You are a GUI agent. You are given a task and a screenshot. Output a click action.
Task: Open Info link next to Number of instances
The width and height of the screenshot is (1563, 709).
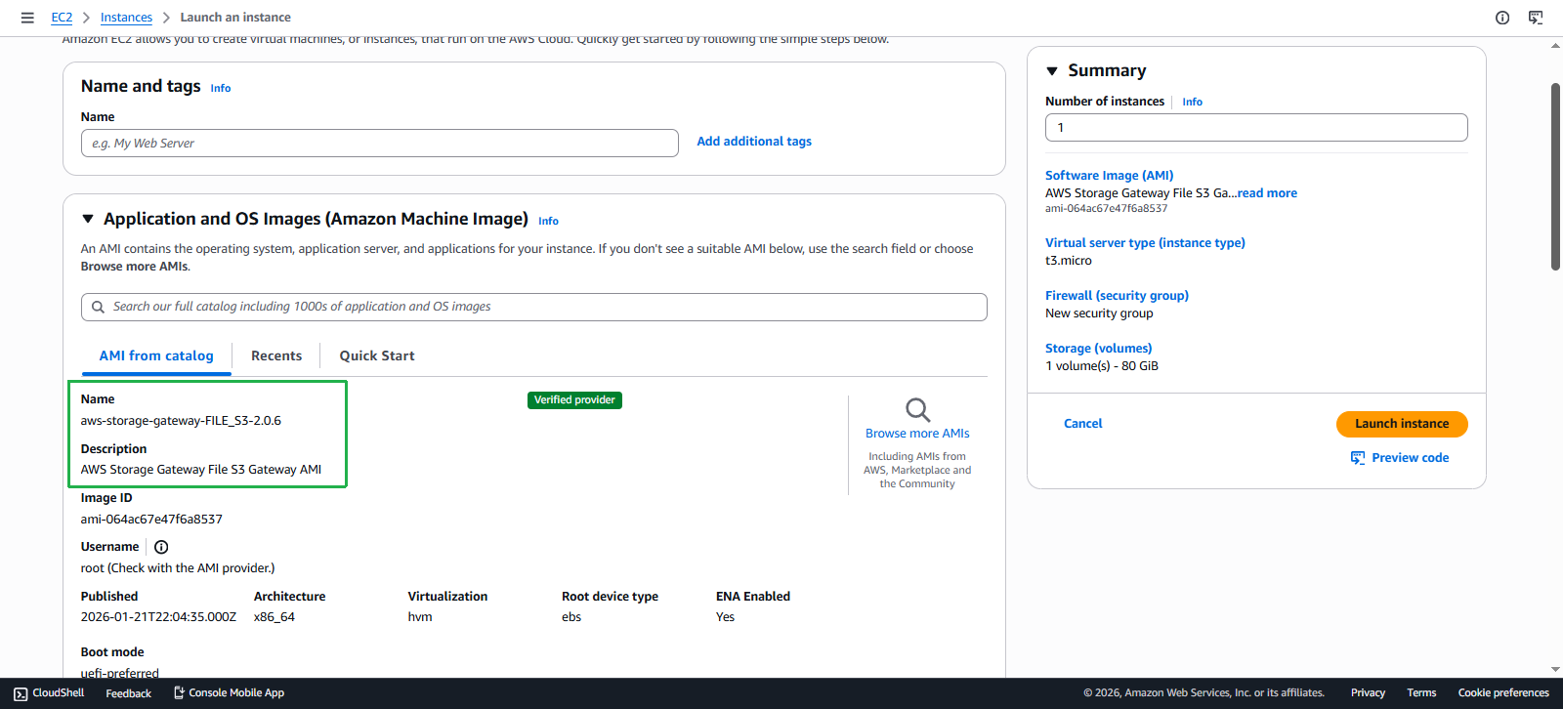[x=1193, y=102]
